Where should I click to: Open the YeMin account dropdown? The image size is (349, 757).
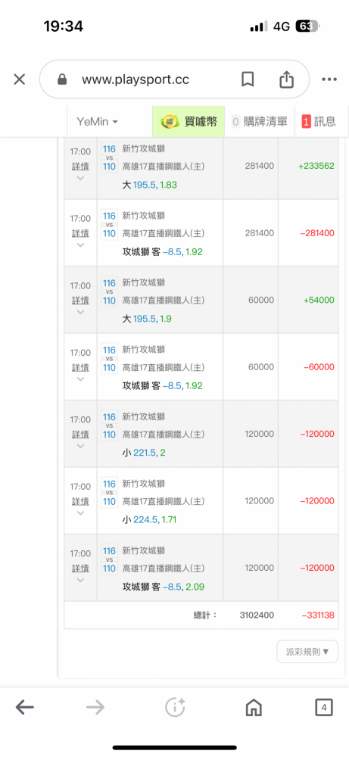tap(97, 122)
